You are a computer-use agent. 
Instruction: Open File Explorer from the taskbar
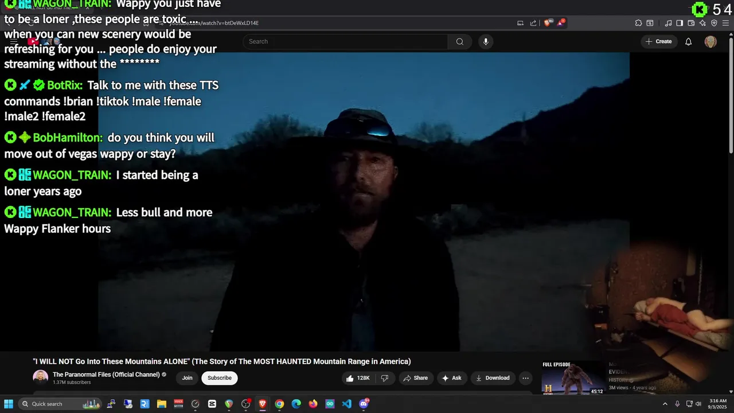(x=162, y=404)
